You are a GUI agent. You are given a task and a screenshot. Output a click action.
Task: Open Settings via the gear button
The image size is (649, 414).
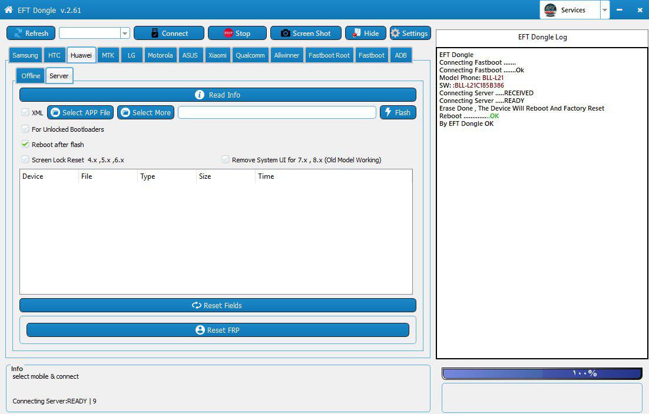(x=410, y=34)
